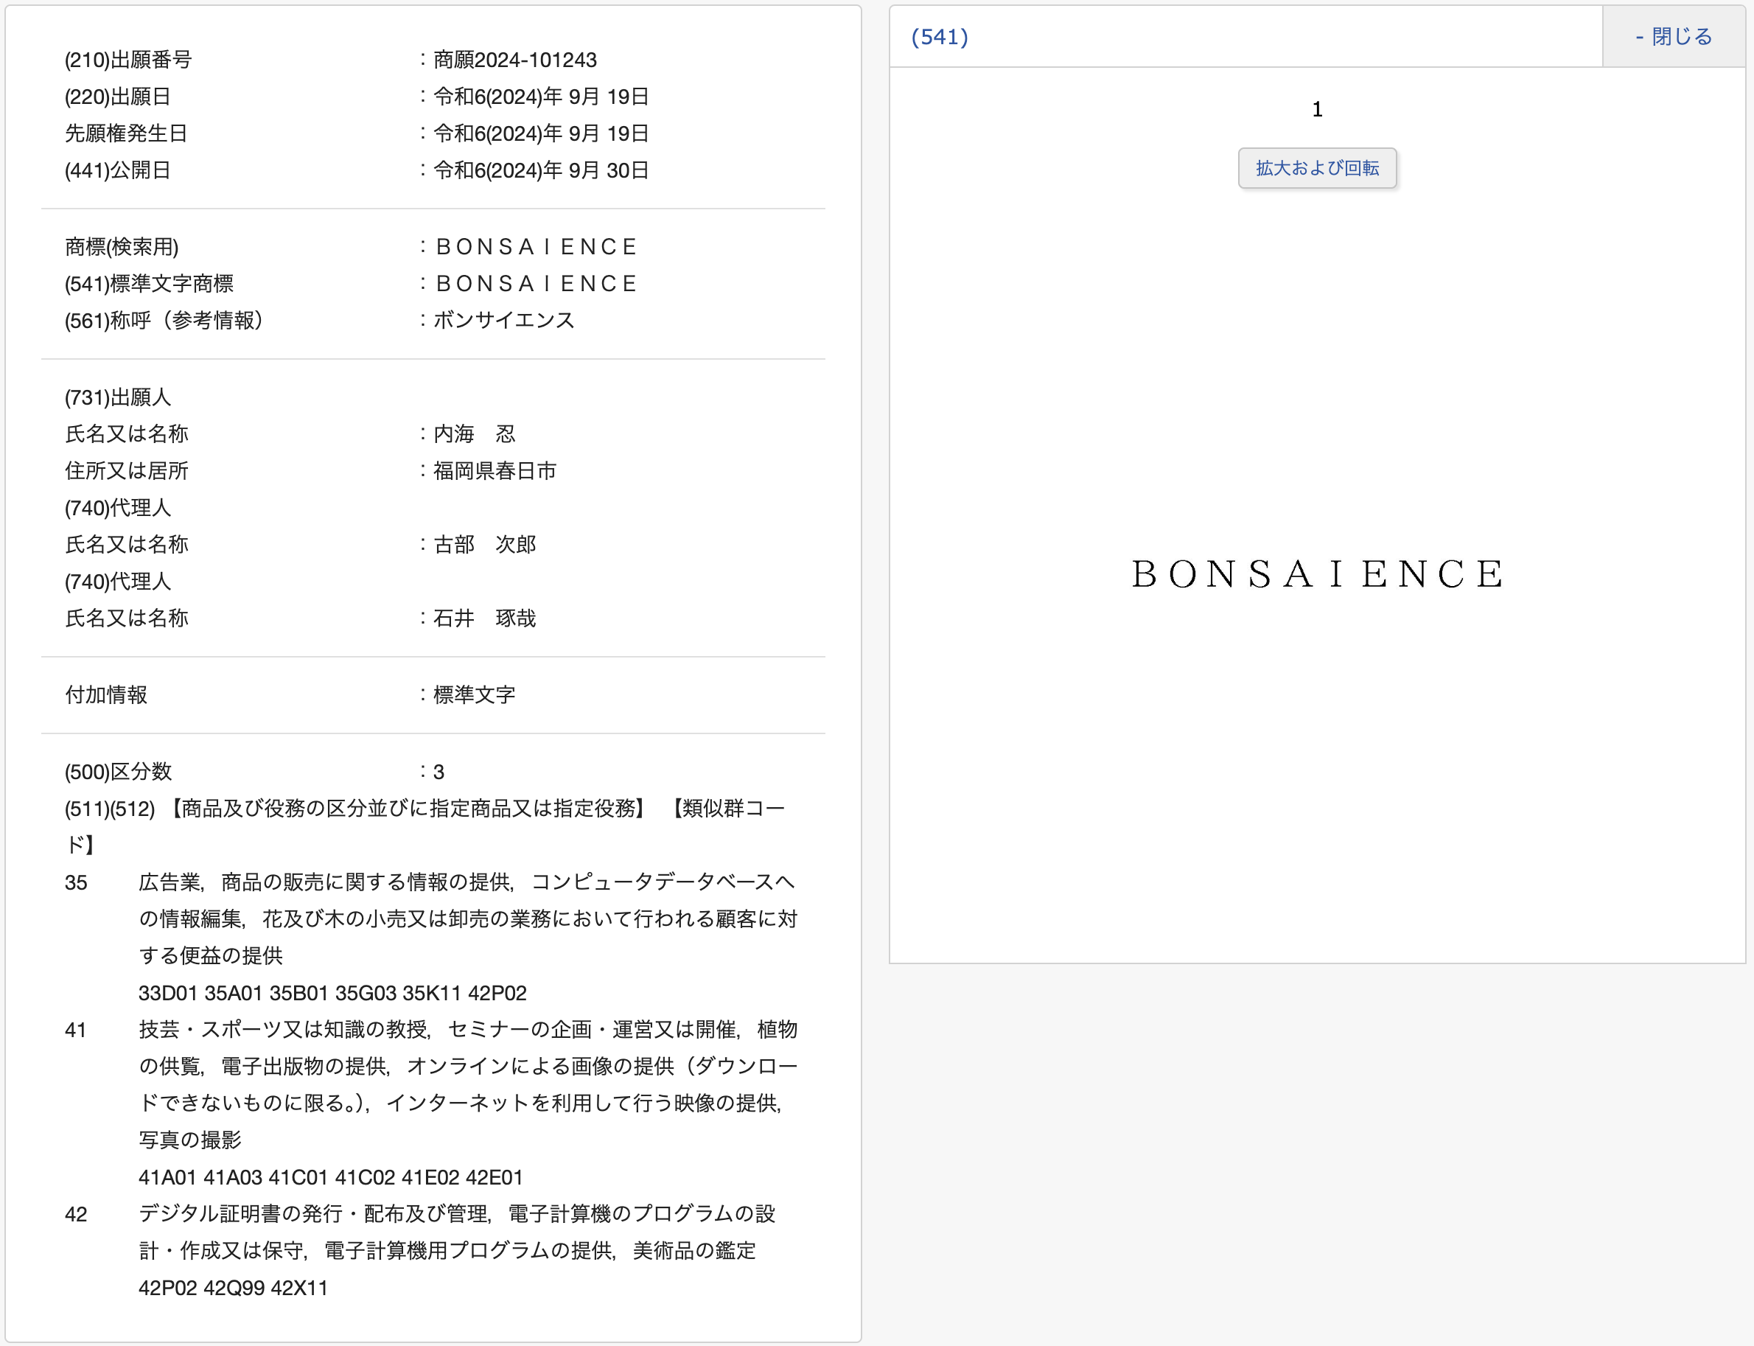Click the (561)称呼（参考情報） label
1754x1346 pixels.
[x=164, y=321]
